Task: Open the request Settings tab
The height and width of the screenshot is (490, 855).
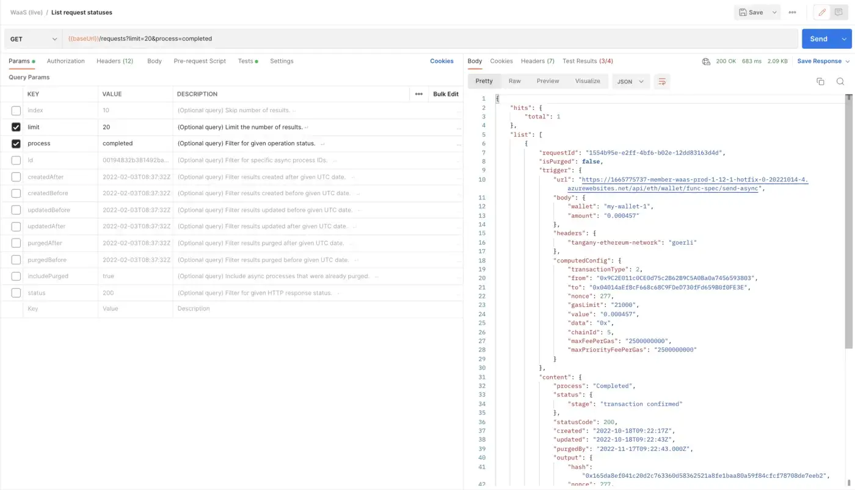Action: click(282, 61)
